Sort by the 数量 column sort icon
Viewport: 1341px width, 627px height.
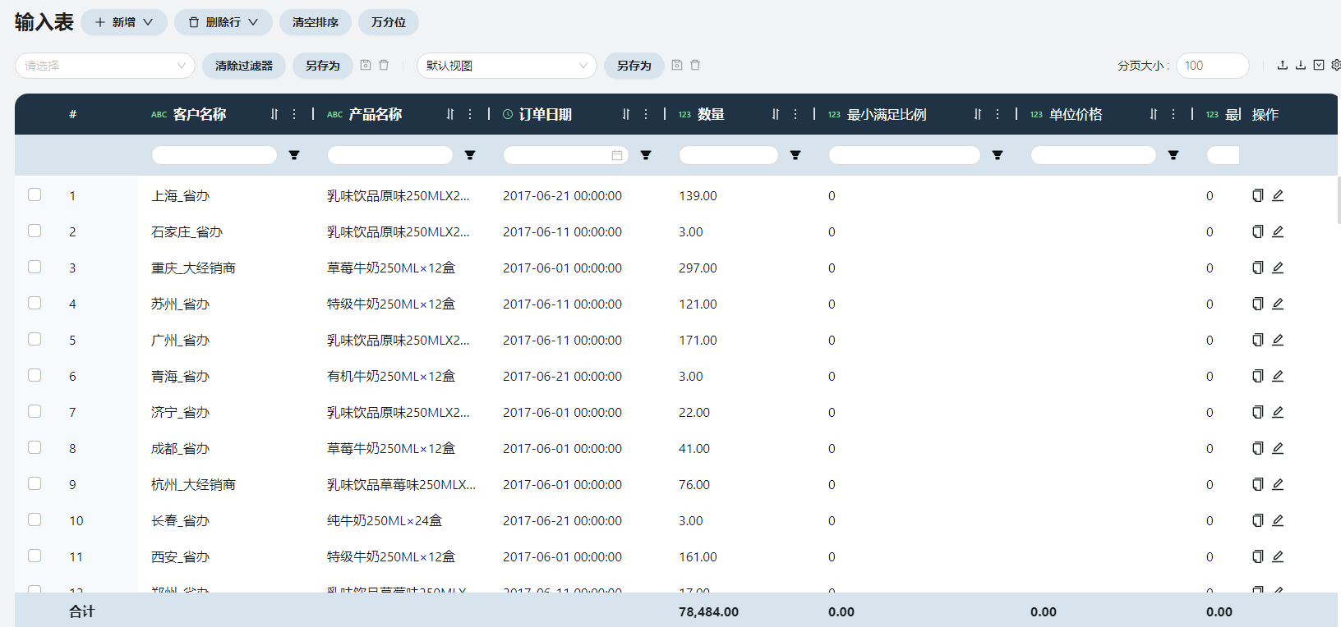pos(775,114)
